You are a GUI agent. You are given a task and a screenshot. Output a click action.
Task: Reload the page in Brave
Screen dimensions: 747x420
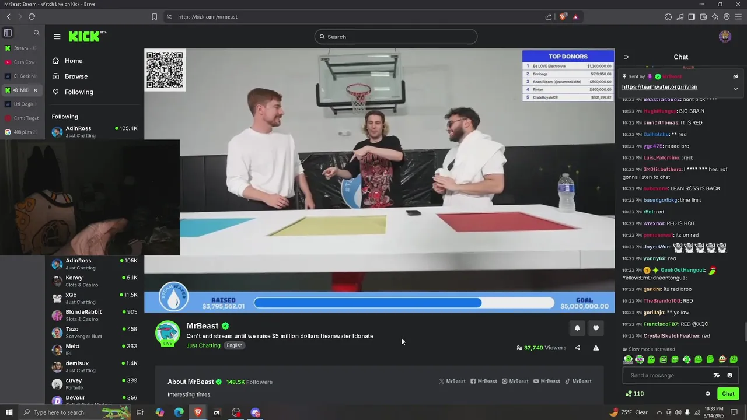[32, 16]
